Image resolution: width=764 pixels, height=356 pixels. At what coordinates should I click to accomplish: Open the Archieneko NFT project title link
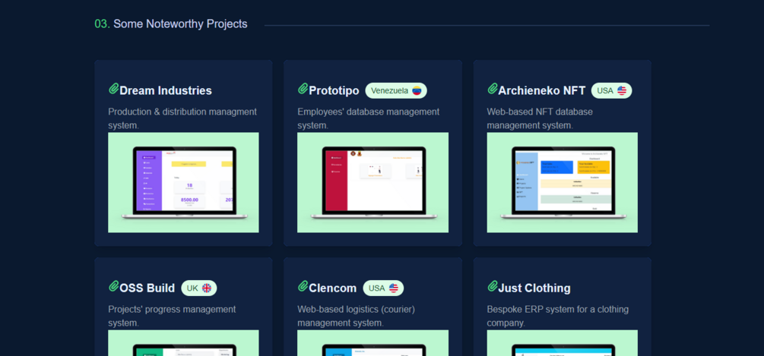click(542, 90)
